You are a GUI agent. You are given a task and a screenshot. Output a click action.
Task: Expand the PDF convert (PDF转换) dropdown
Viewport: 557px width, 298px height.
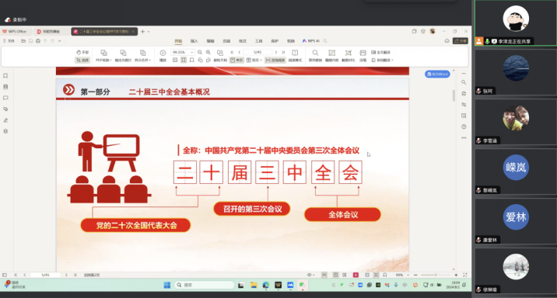point(103,56)
